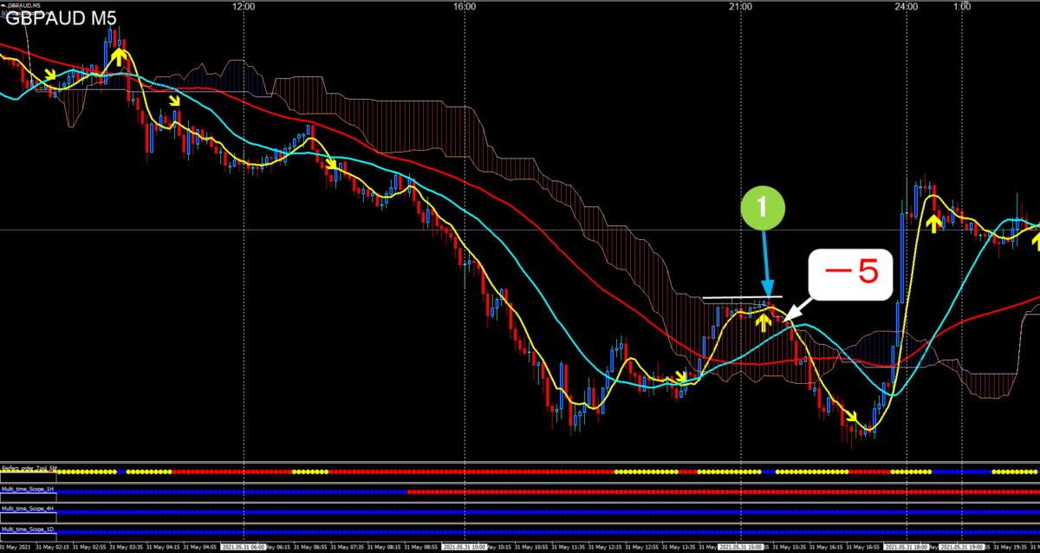Open the small GBPAUD,M5 chart dropdown triangle

(x=3, y=6)
